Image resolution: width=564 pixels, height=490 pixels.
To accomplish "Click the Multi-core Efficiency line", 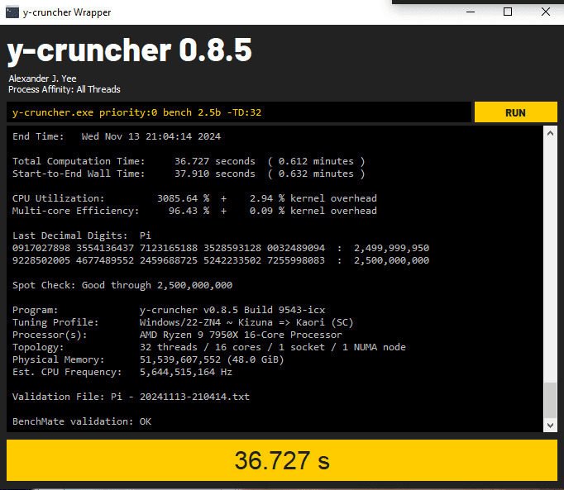I will (194, 211).
